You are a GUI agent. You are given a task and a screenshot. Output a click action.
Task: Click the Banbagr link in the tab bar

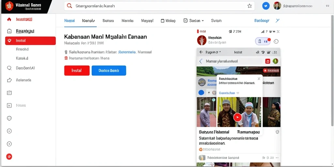pyautogui.click(x=262, y=21)
